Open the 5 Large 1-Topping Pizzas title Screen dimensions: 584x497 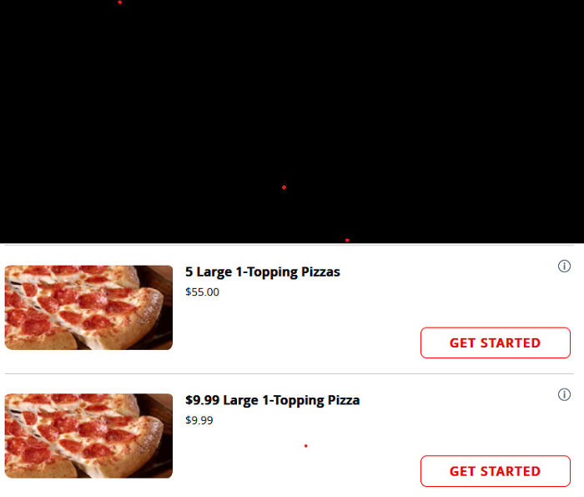[x=263, y=271]
